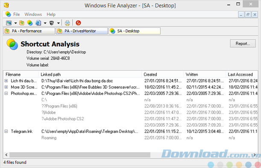Open the Prefetch Analysis folder icon
Screen dimensions: 261x168
[x=22, y=23]
